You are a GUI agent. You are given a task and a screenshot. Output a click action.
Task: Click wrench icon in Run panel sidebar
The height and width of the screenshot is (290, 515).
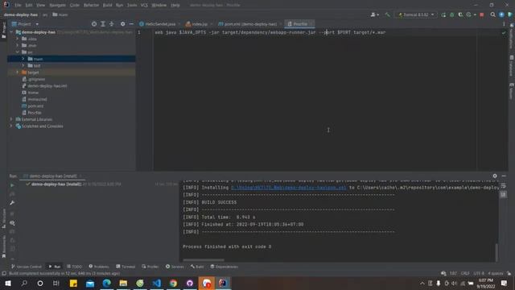click(12, 203)
